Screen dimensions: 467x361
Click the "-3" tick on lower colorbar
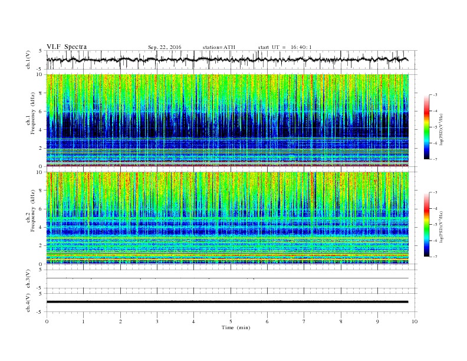coord(435,192)
